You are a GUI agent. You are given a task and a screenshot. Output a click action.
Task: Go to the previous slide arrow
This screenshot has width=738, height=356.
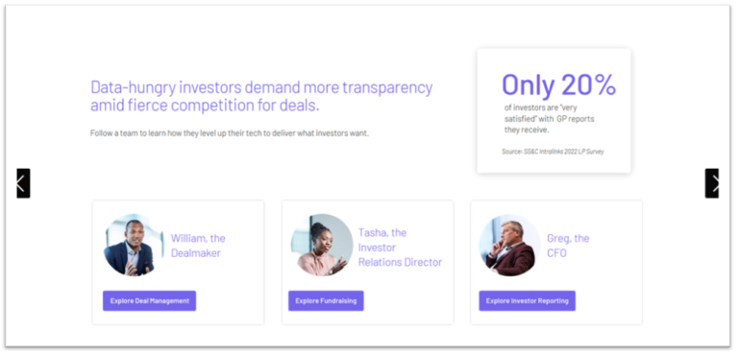pyautogui.click(x=23, y=183)
